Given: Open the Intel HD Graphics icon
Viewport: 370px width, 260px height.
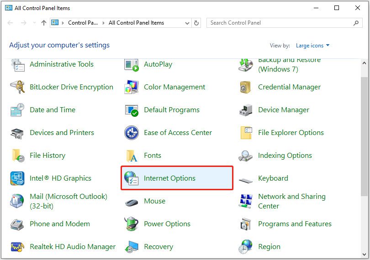Looking at the screenshot, I should pos(17,178).
